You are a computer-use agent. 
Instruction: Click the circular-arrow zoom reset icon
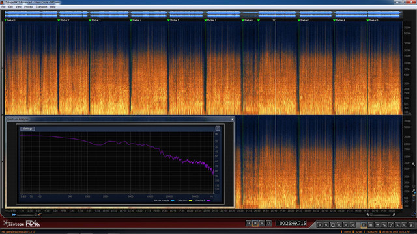tap(333, 225)
